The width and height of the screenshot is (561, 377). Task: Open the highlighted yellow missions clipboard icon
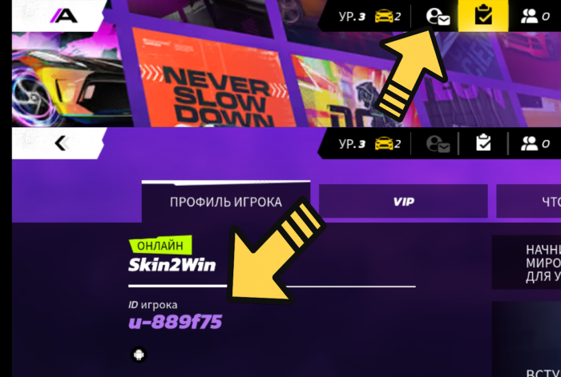point(483,15)
